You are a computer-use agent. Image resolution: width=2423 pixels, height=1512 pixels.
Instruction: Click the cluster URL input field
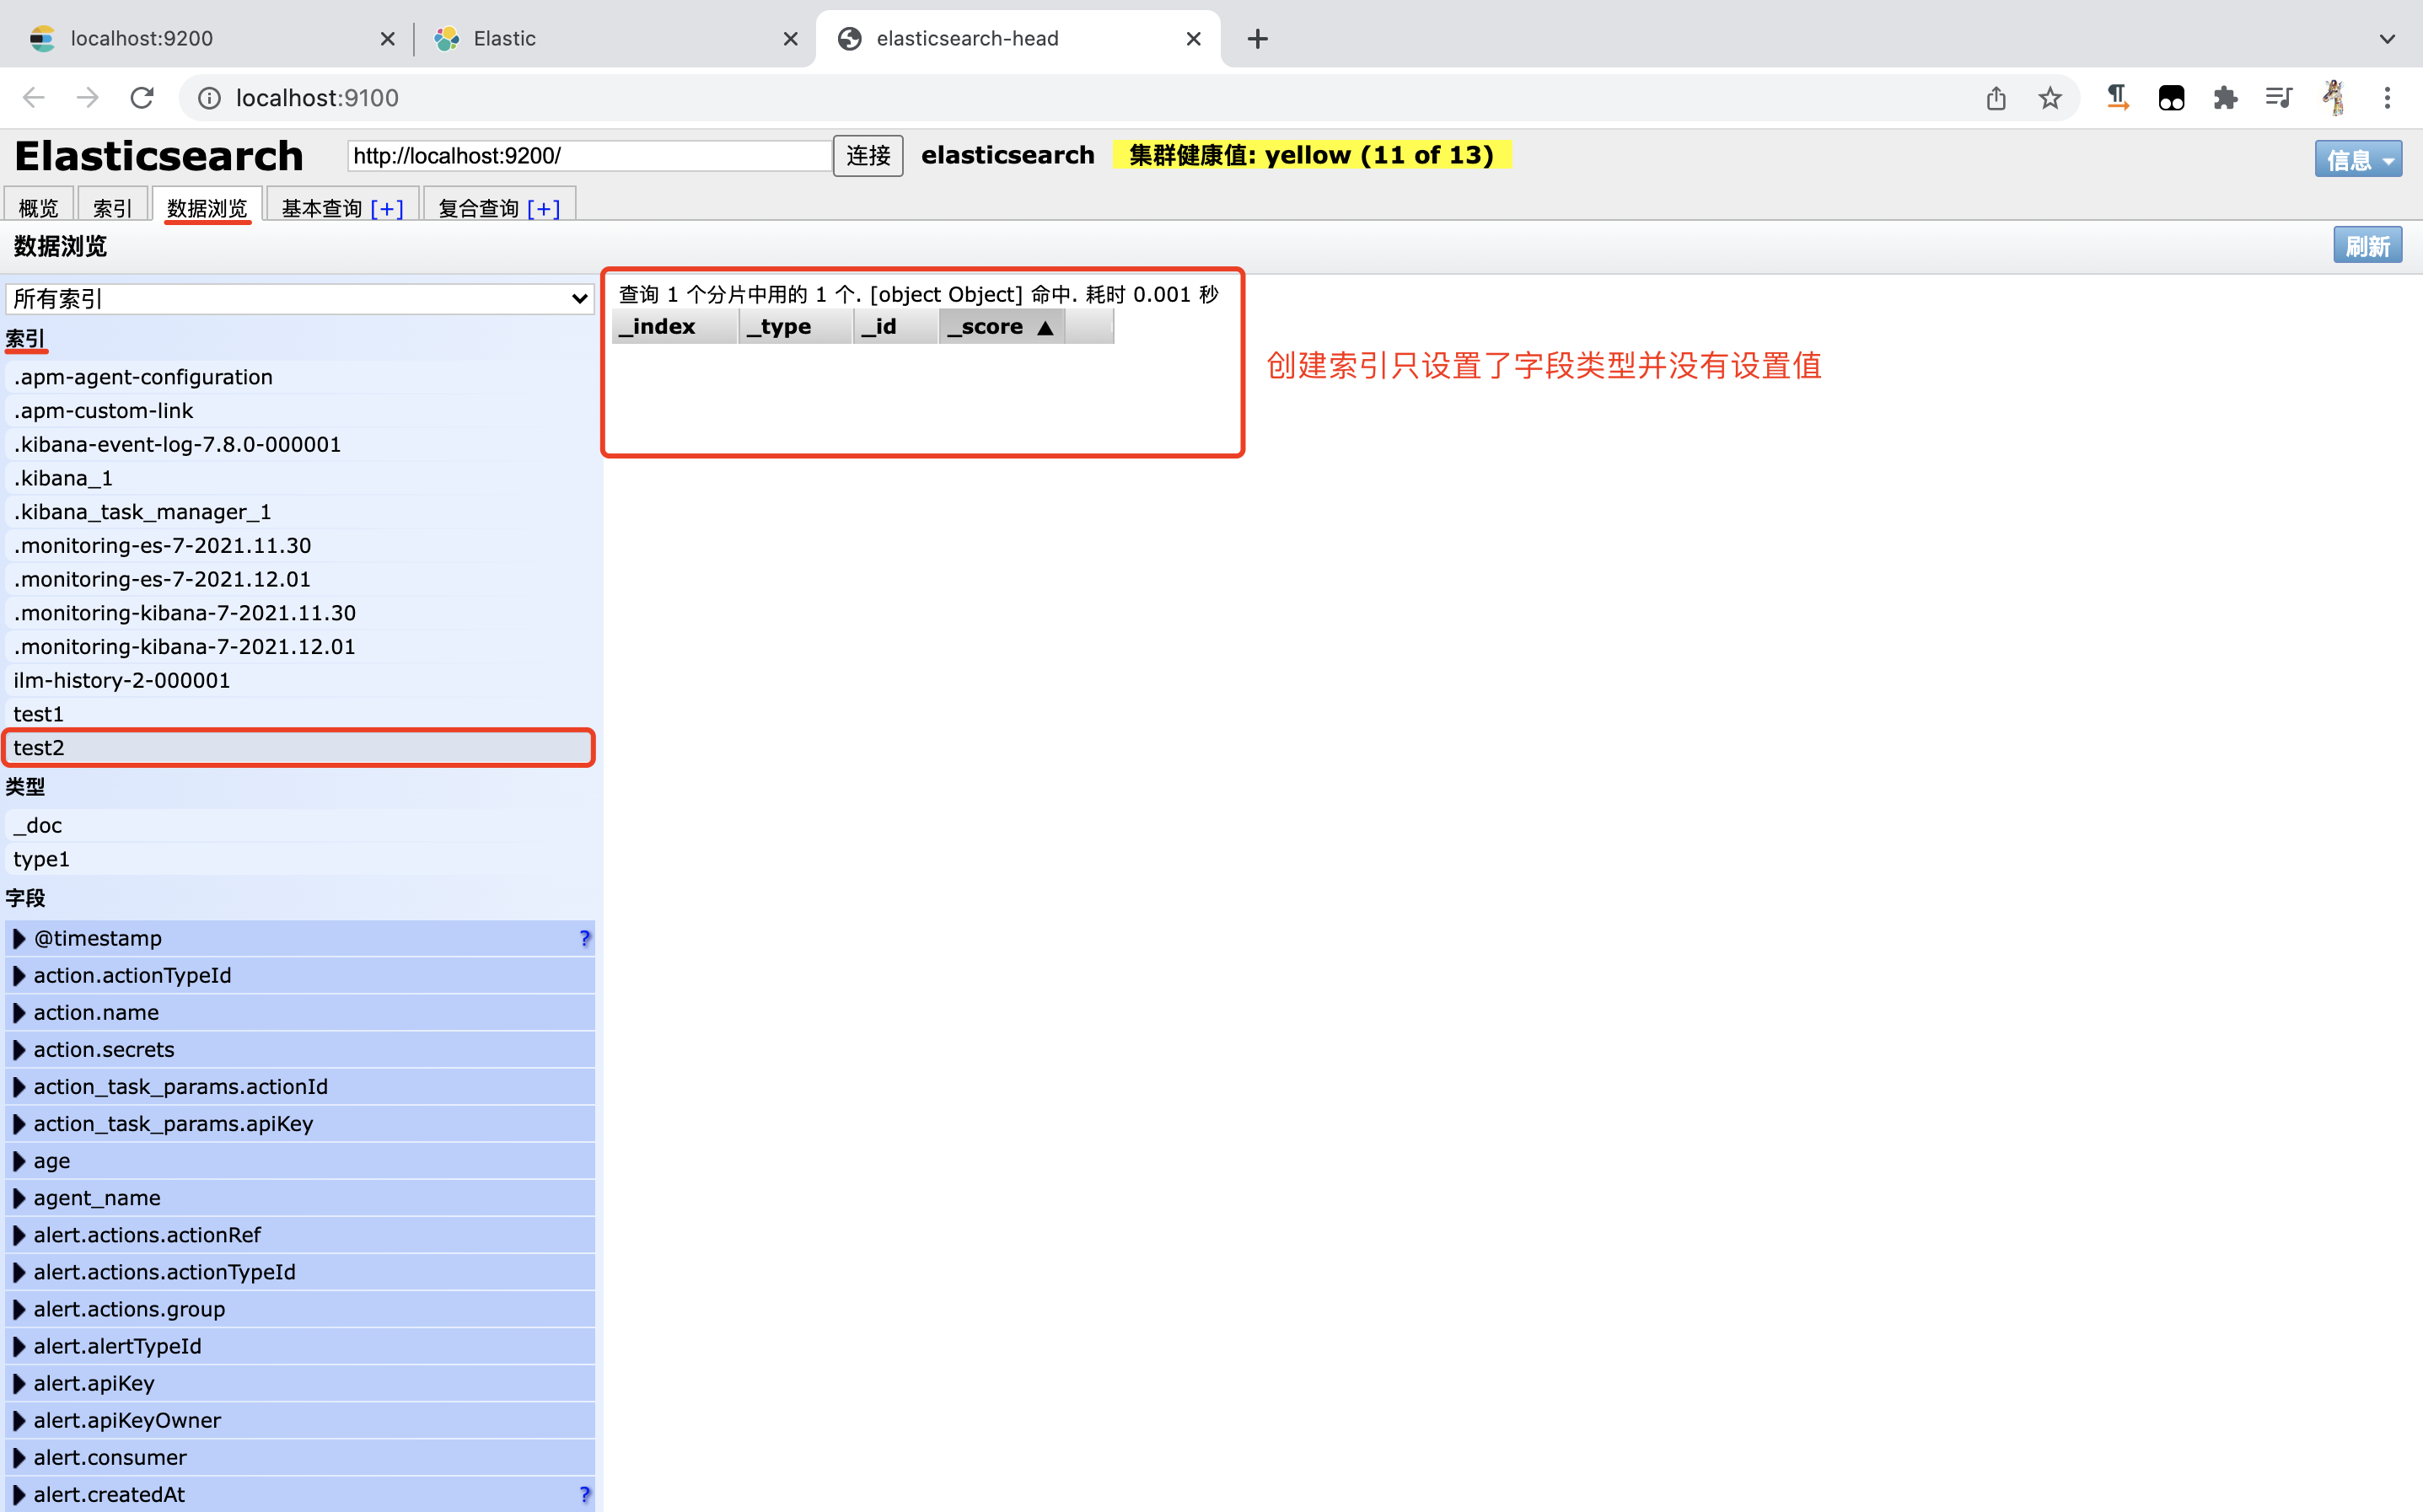(x=589, y=155)
